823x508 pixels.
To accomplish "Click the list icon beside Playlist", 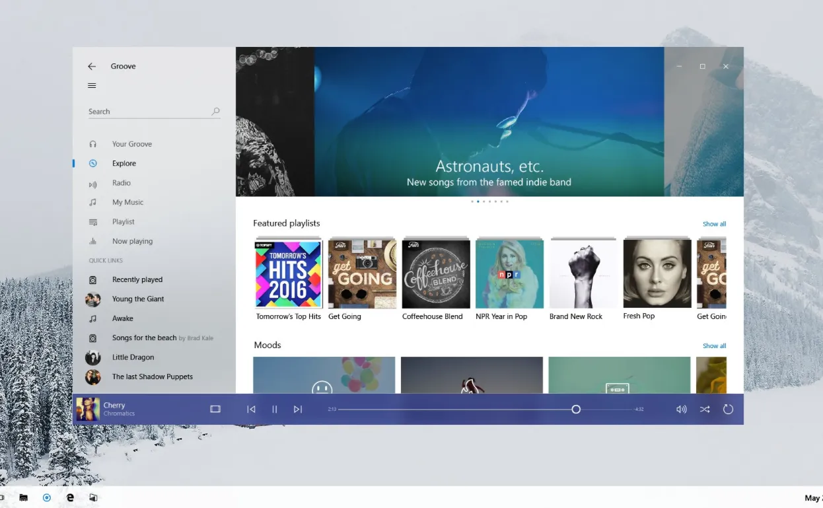I will pyautogui.click(x=93, y=222).
